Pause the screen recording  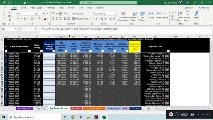pyautogui.click(x=177, y=114)
